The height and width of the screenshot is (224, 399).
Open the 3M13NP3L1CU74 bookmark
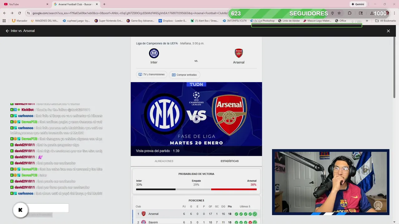pos(234,21)
